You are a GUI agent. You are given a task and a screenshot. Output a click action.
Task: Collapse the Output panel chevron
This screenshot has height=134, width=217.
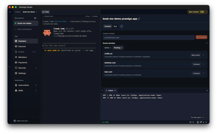pos(102,90)
